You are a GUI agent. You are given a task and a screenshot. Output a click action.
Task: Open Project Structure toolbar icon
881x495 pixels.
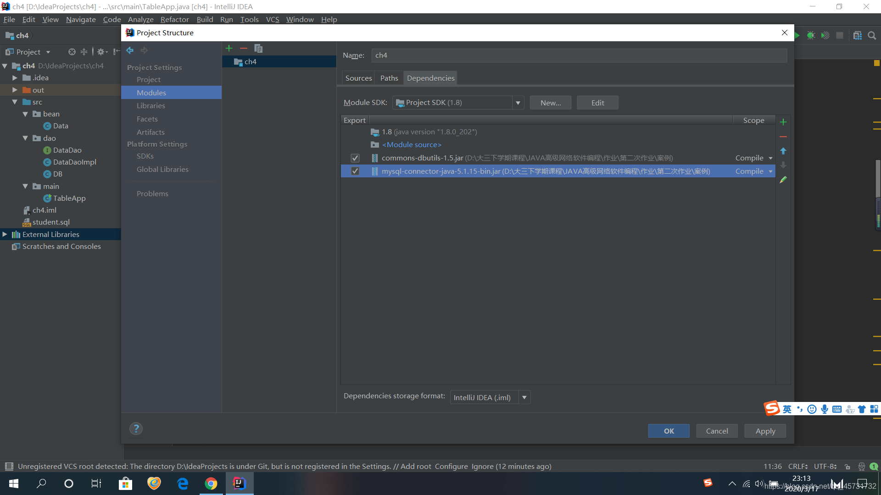point(857,35)
